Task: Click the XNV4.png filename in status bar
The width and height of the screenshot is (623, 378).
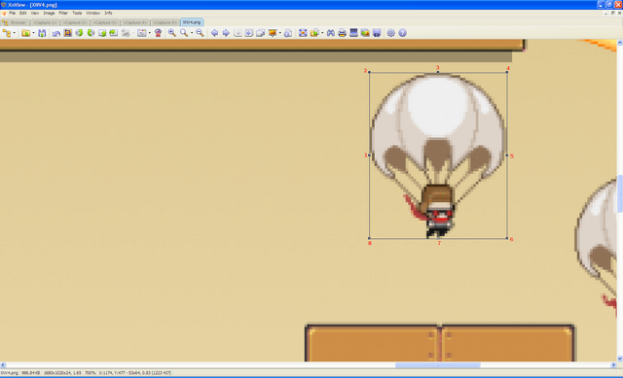Action: [x=9, y=373]
